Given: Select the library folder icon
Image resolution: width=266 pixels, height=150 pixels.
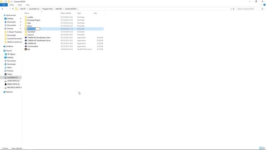Looking at the screenshot, I should (x=26, y=26).
